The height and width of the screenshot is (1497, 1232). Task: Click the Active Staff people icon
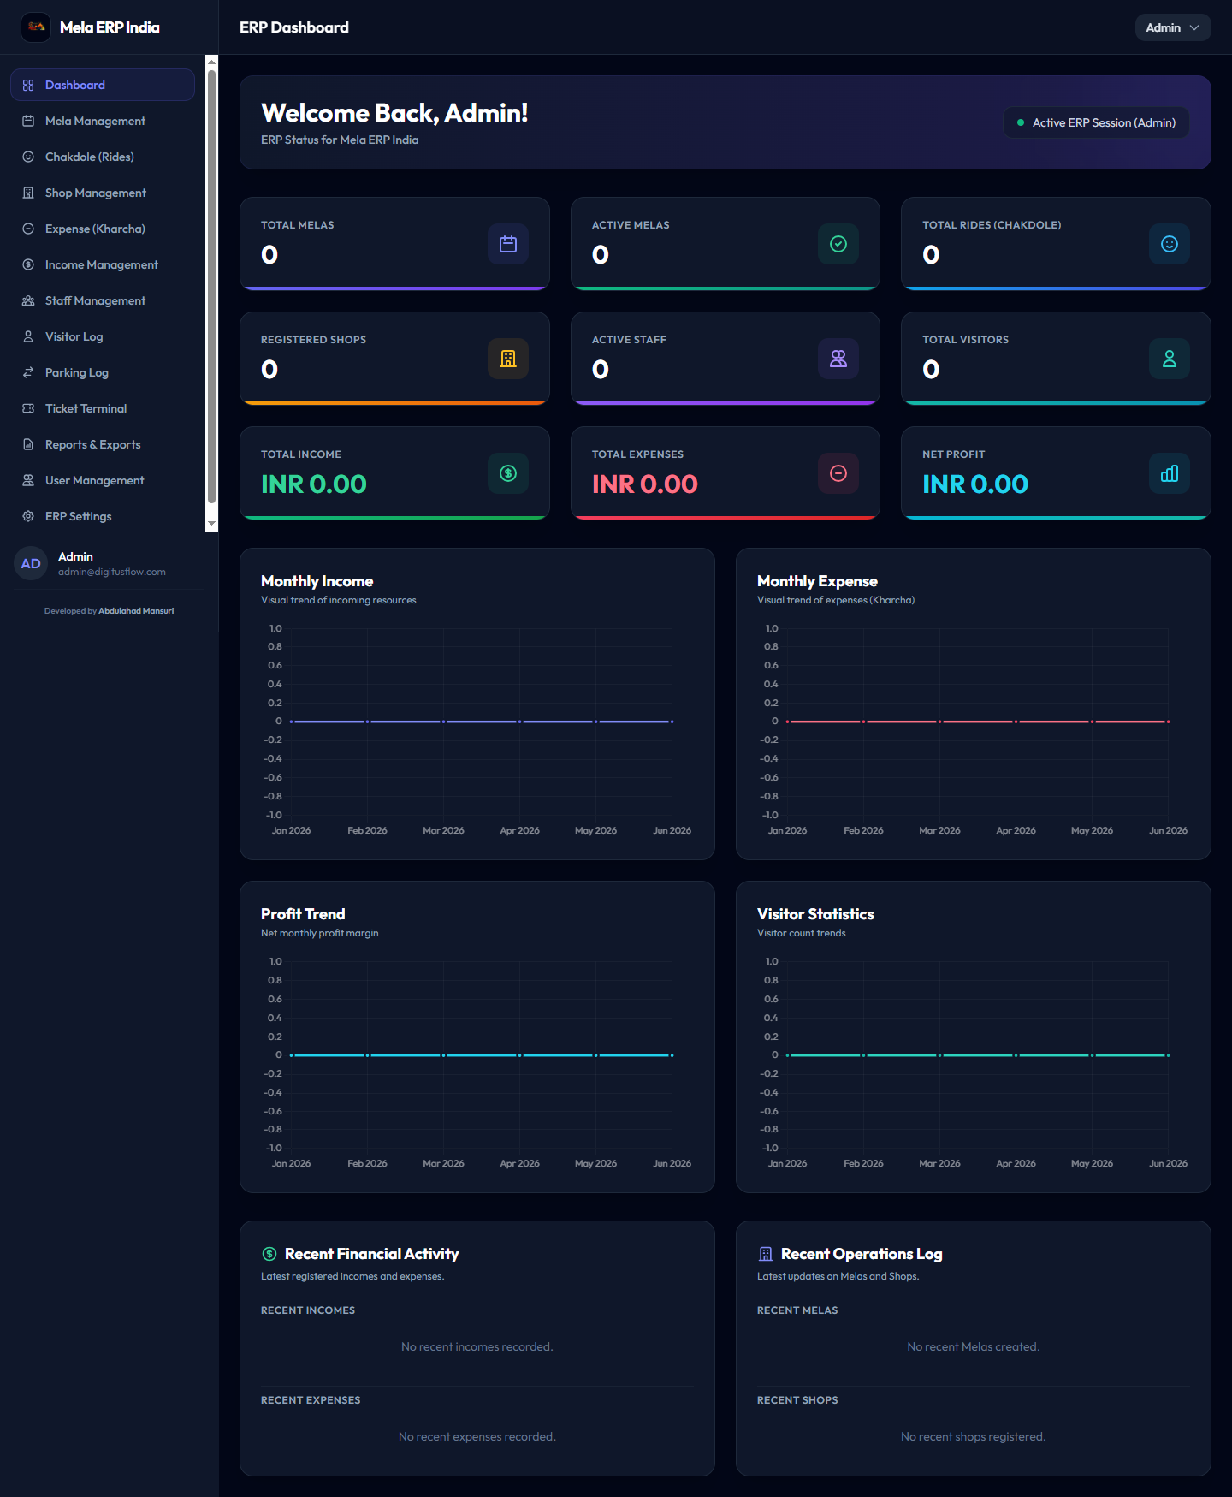[x=838, y=359]
